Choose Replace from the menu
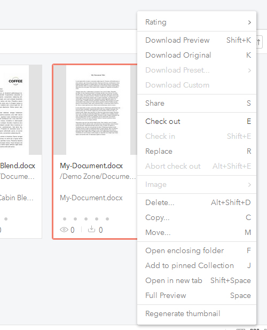Image resolution: width=267 pixels, height=330 pixels. 197,151
